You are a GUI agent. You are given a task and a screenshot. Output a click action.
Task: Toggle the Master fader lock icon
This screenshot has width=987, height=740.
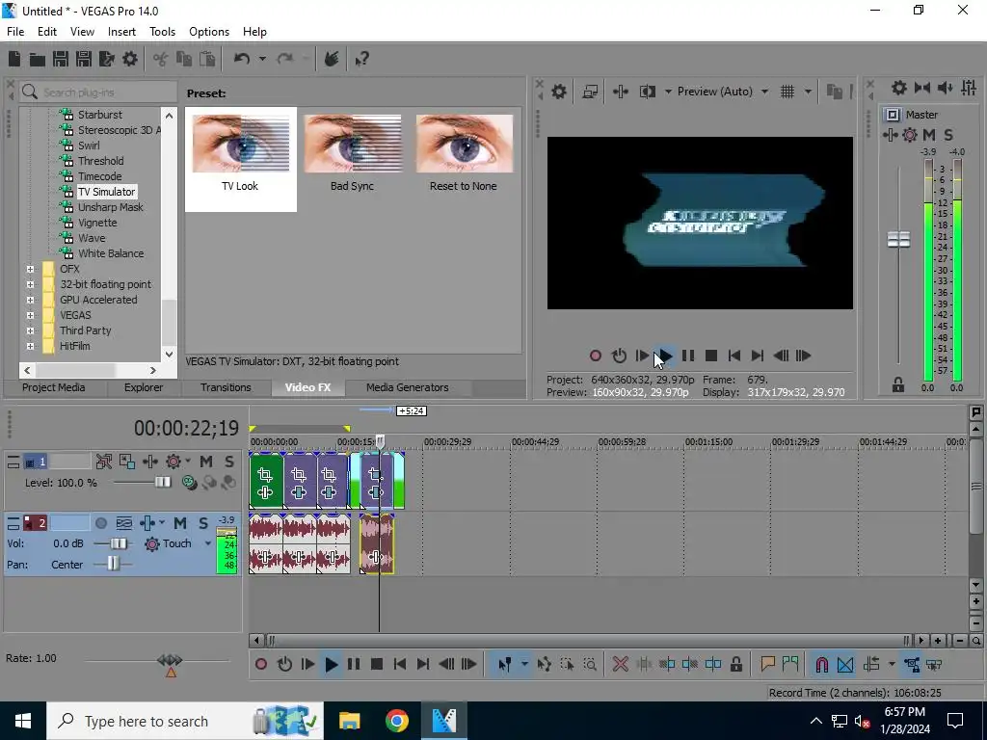coord(898,385)
